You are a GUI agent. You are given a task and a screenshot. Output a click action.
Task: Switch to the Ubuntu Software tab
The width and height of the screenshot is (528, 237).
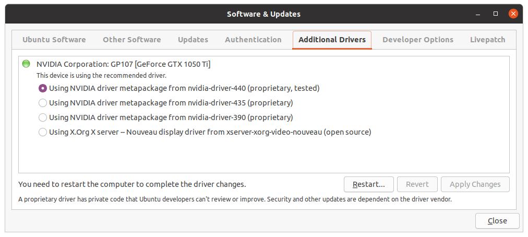click(54, 40)
